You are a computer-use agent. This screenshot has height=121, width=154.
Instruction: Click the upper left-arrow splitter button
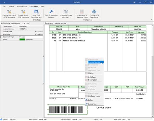[44, 57]
